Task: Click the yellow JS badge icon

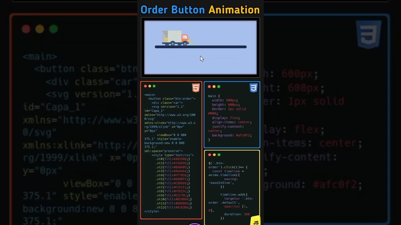Action: click(256, 221)
